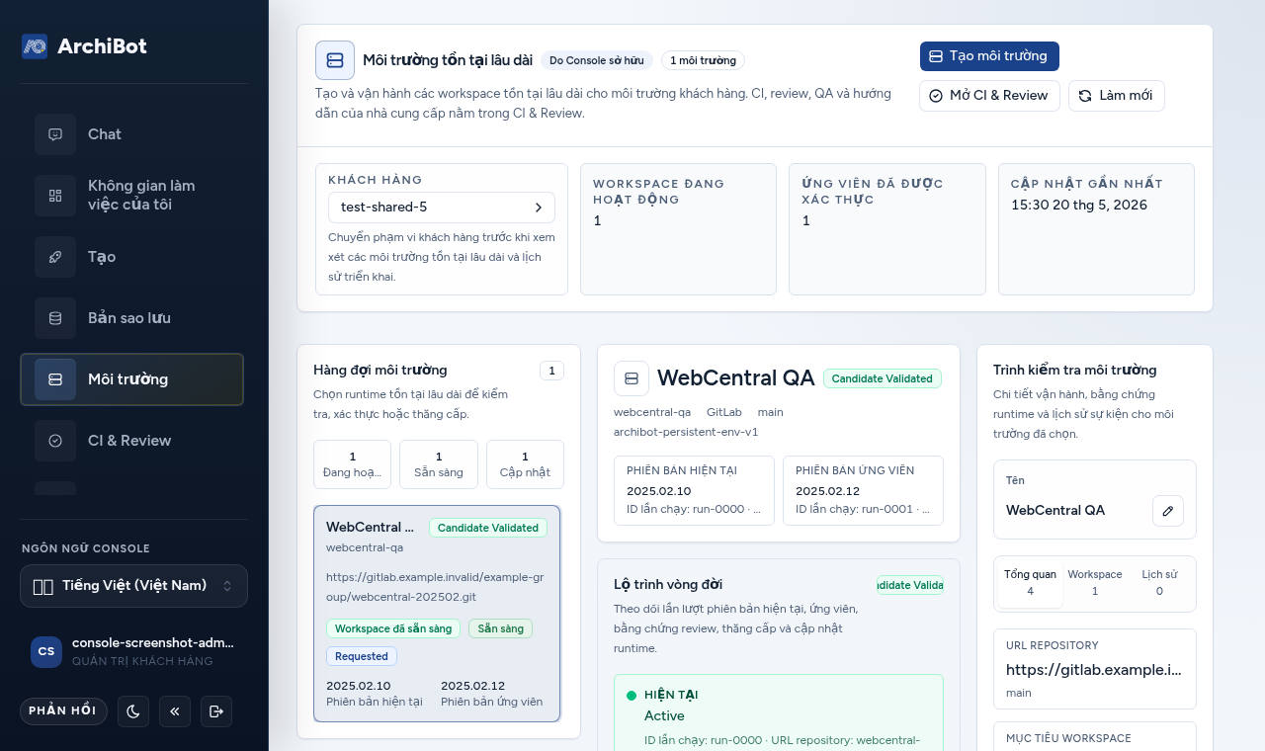
Task: Click Phiên bản hiện tại 2025.02.10 box
Action: [x=694, y=490]
